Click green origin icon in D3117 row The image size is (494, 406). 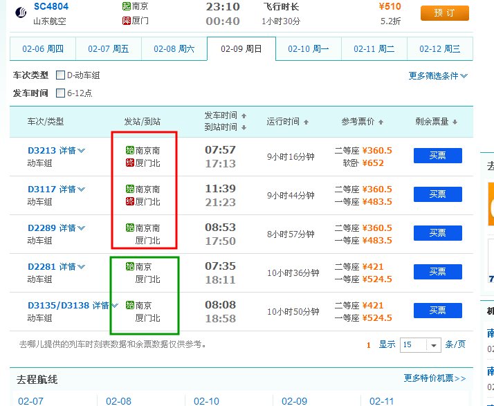tap(130, 189)
